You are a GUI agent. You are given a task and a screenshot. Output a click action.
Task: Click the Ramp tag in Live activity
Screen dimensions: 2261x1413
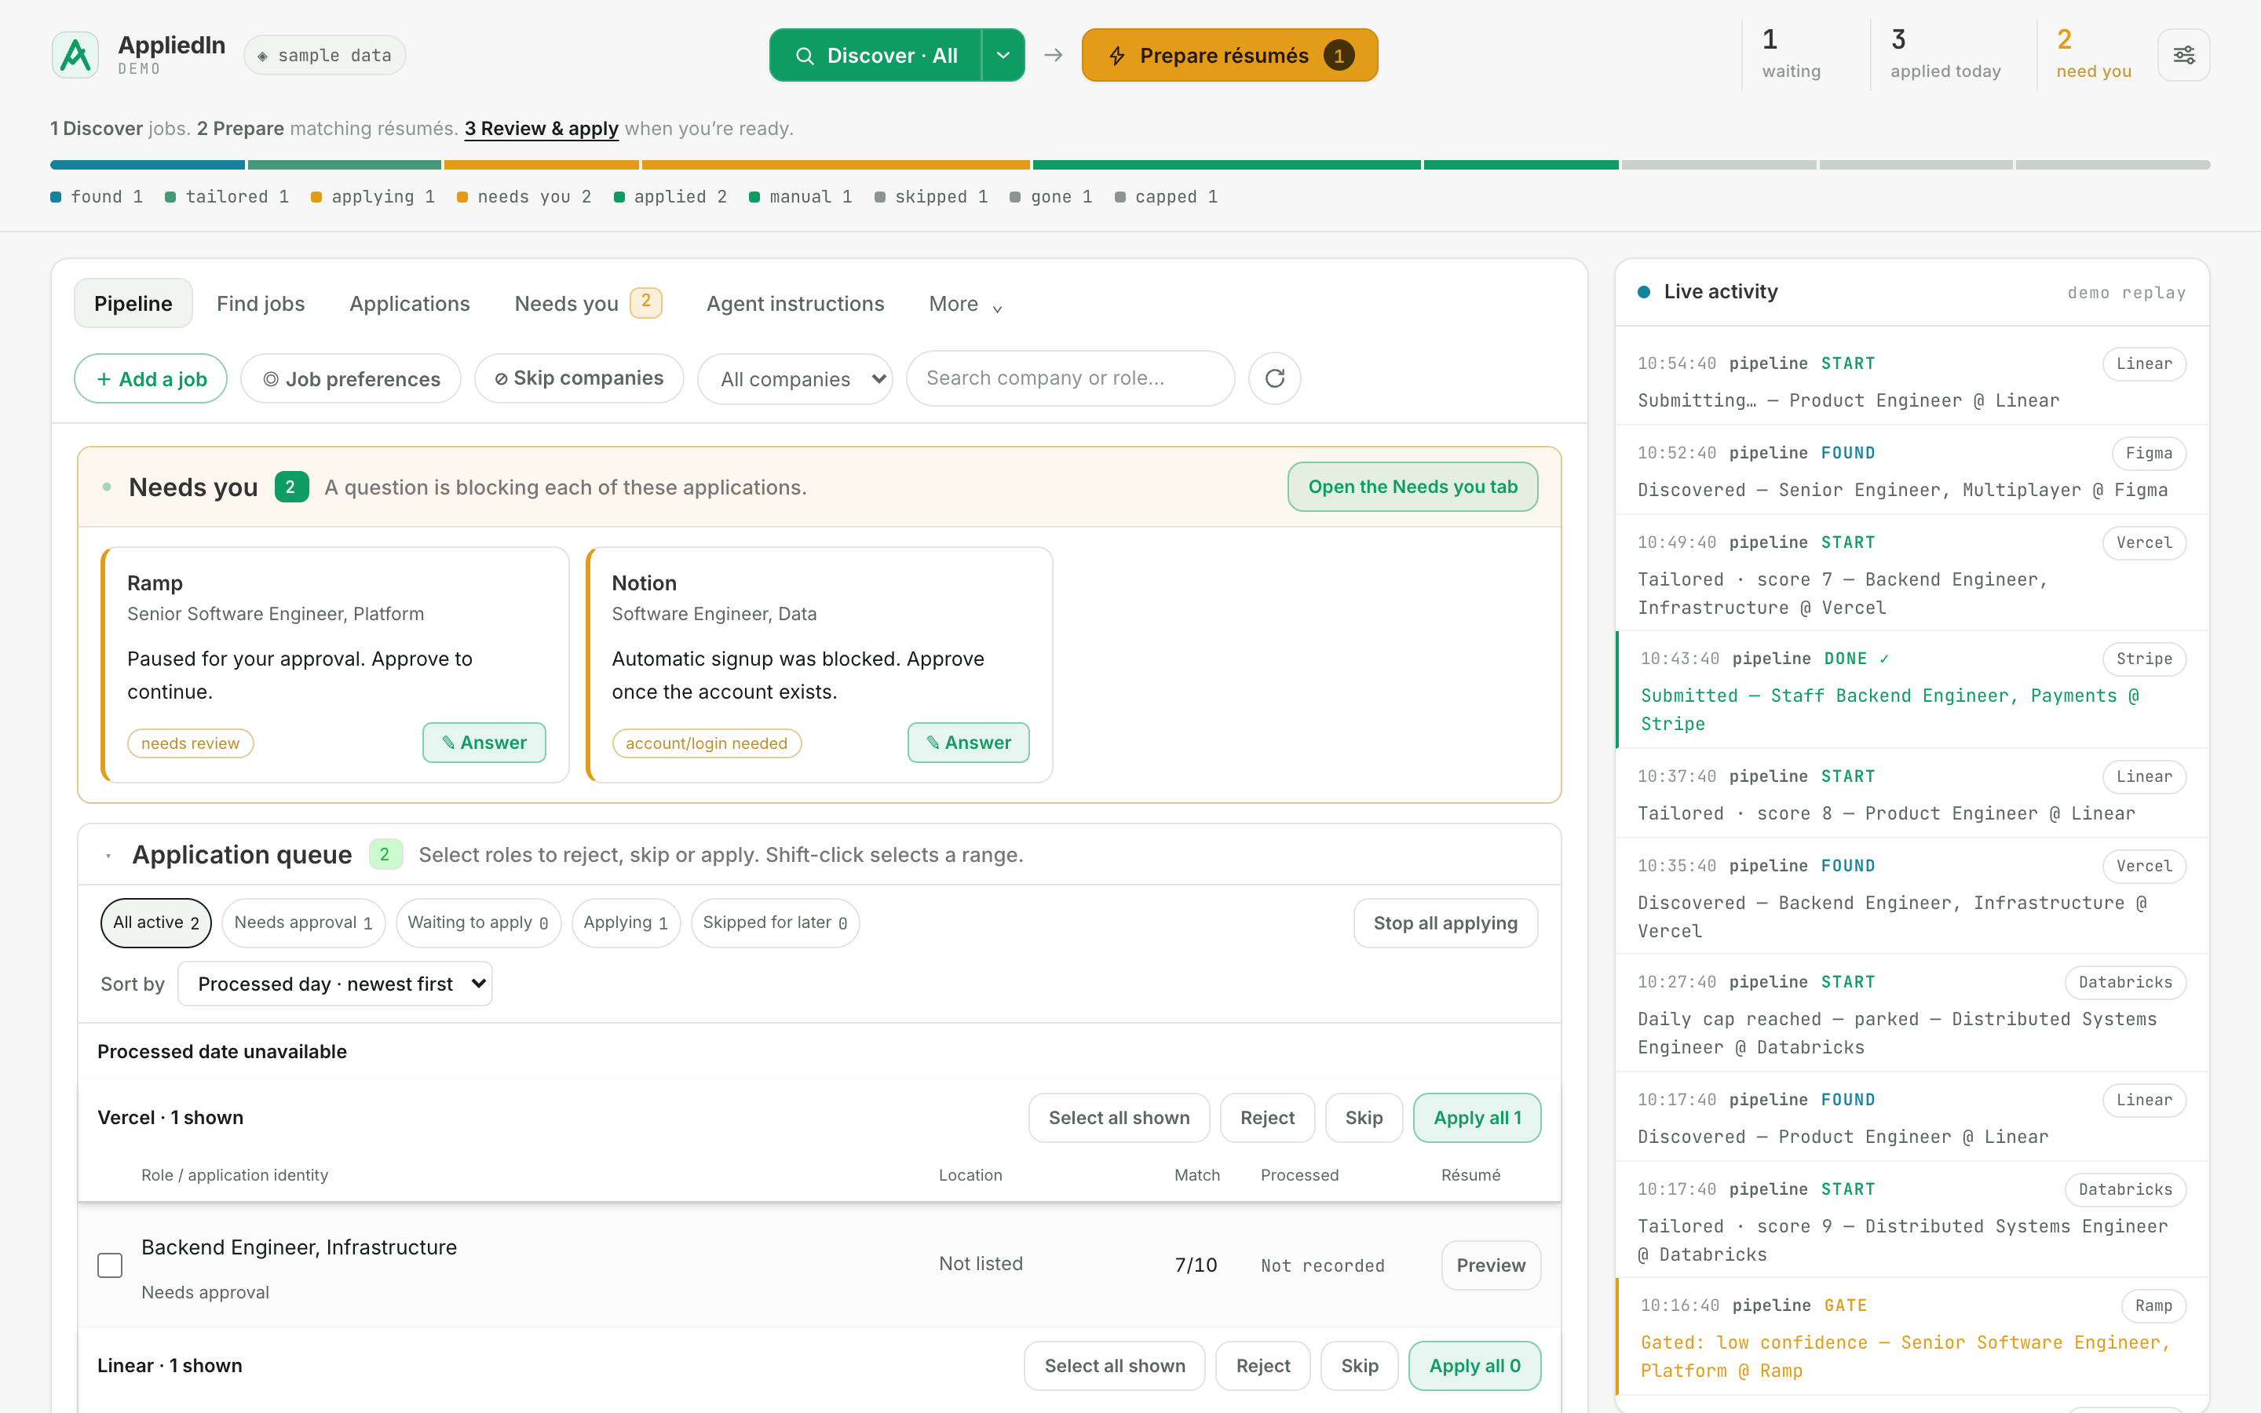2153,1305
